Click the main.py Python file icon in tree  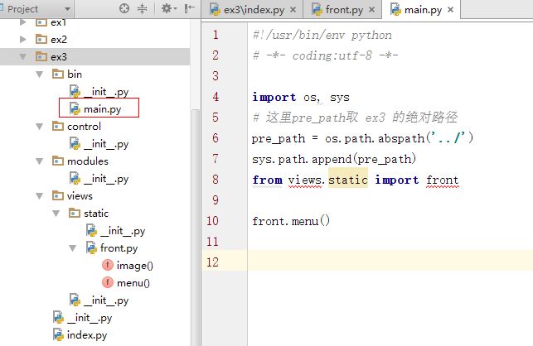75,109
